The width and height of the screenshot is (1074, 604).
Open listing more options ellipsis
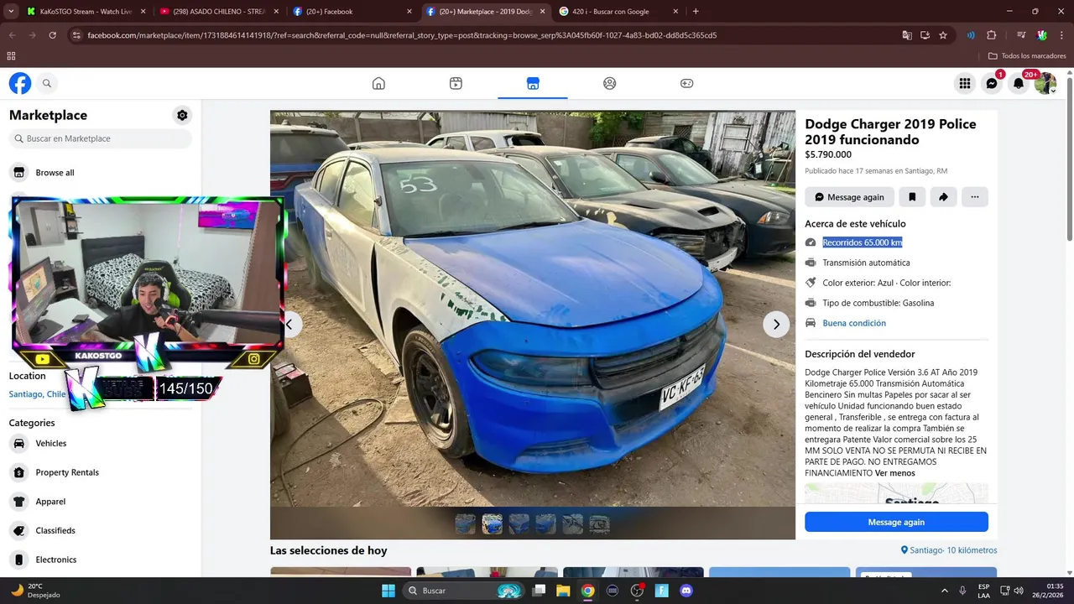975,197
